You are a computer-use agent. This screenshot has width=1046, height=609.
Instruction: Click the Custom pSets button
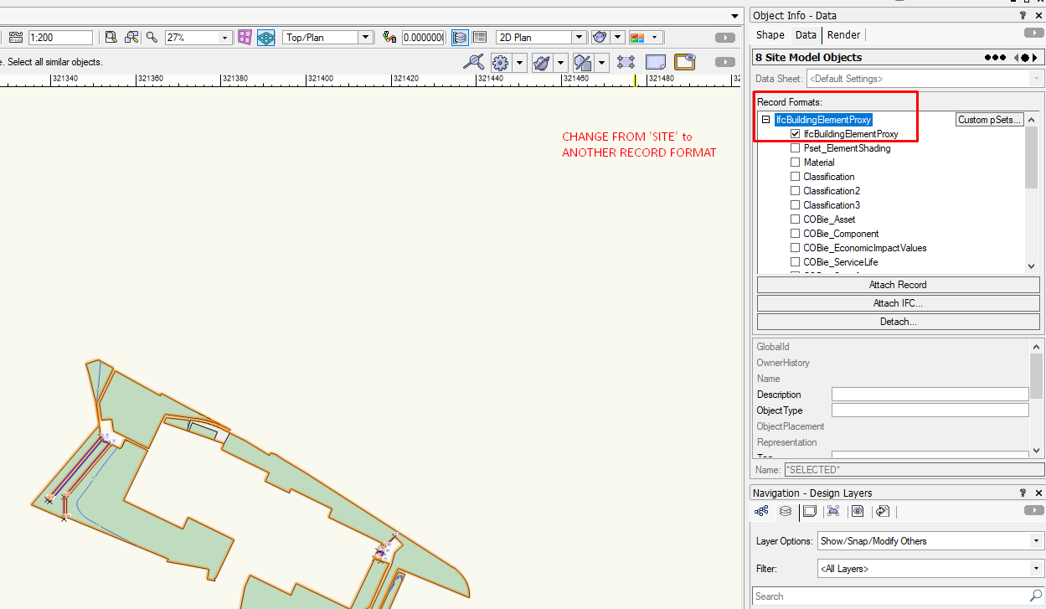coord(990,119)
